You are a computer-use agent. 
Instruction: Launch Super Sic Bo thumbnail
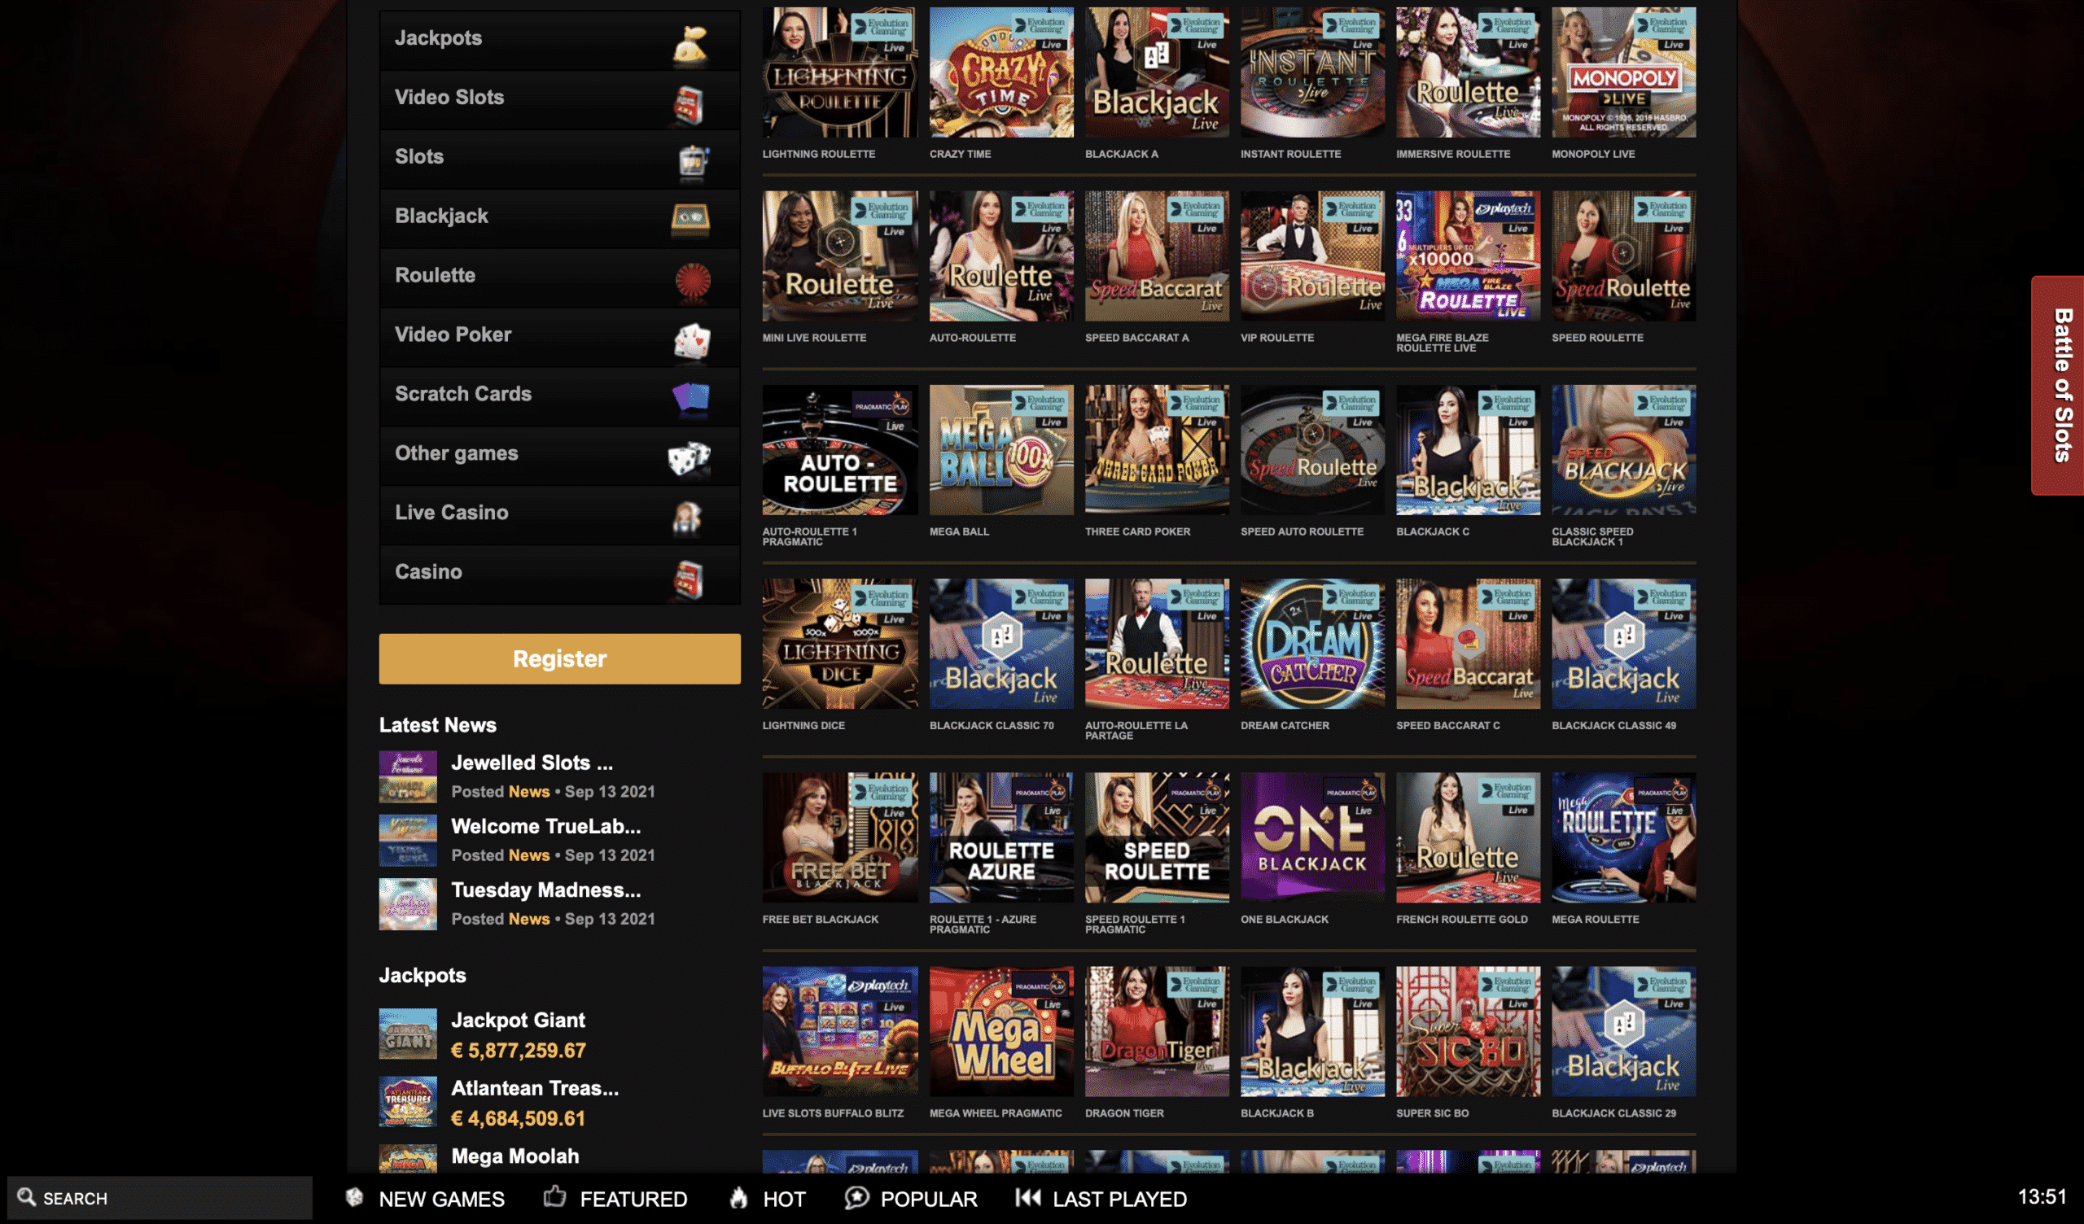point(1467,1031)
